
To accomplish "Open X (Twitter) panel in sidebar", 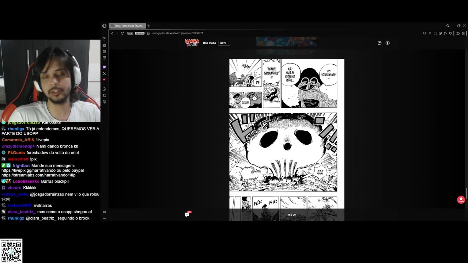I will [104, 73].
